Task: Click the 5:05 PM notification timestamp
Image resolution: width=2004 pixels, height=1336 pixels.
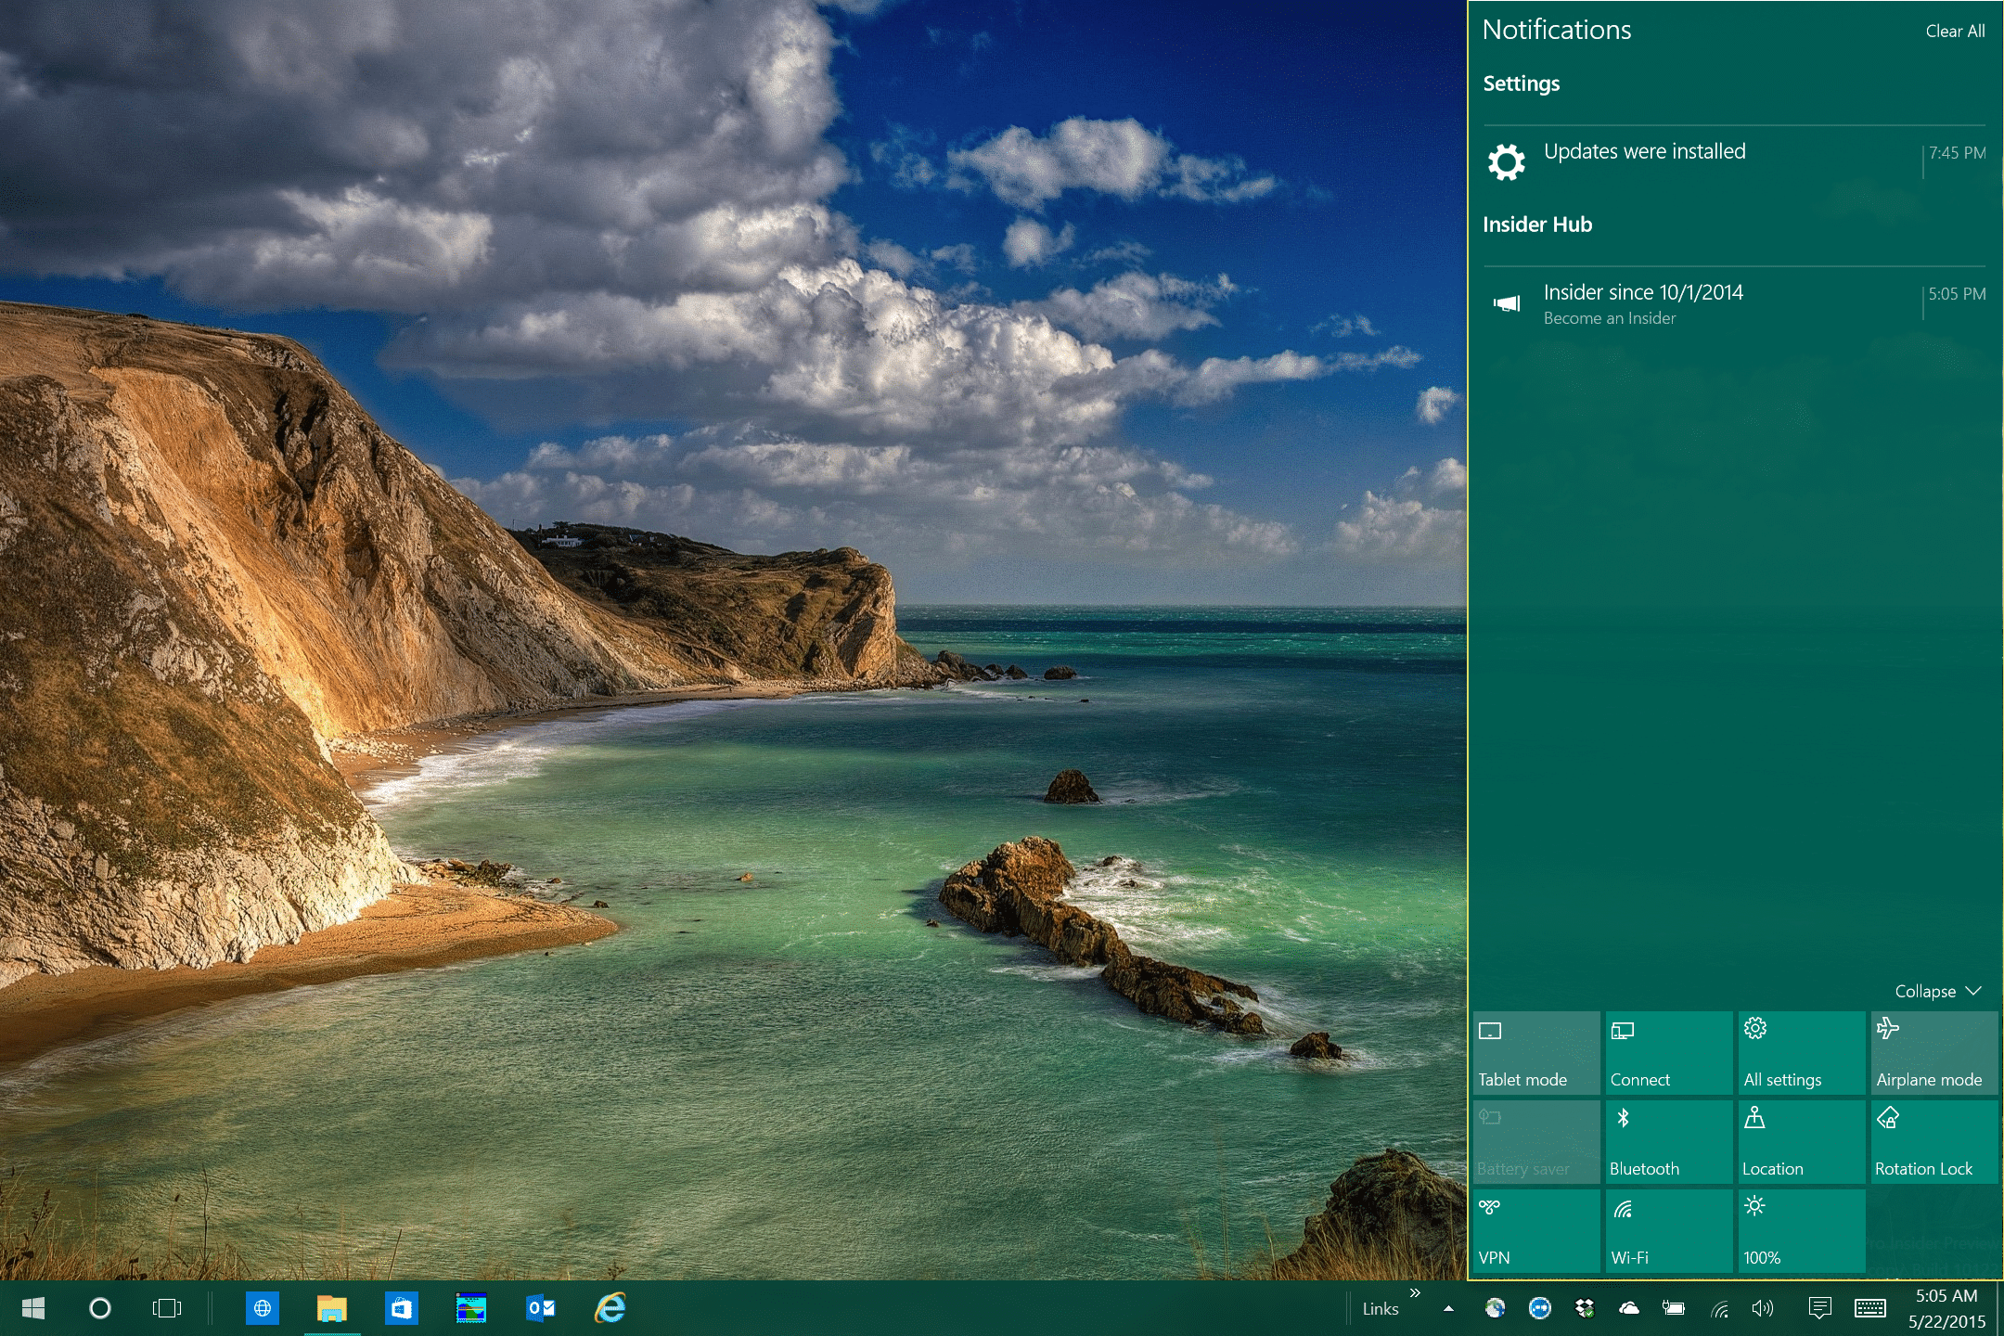Action: click(1958, 294)
